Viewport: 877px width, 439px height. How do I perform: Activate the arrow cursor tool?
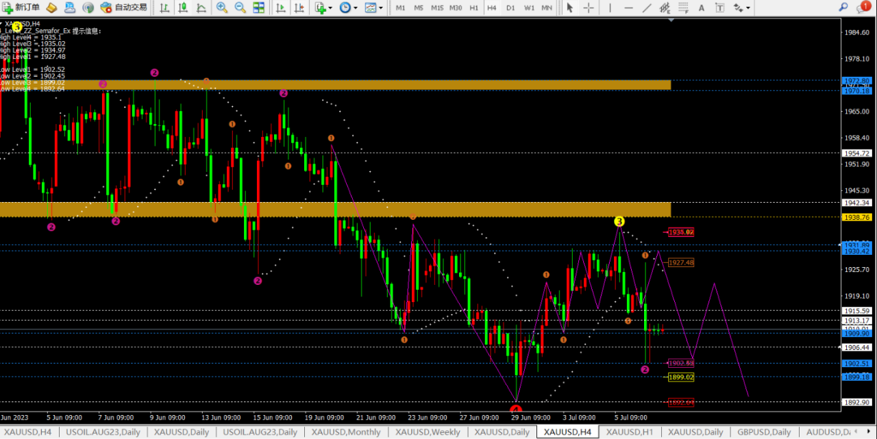coord(570,8)
